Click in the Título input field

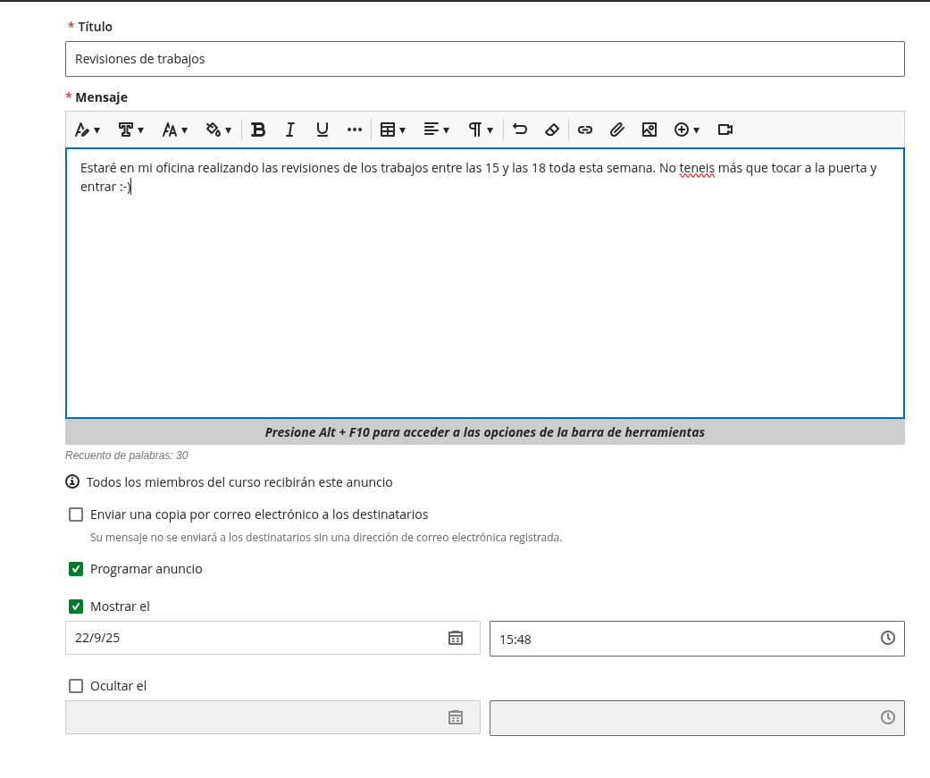[484, 59]
